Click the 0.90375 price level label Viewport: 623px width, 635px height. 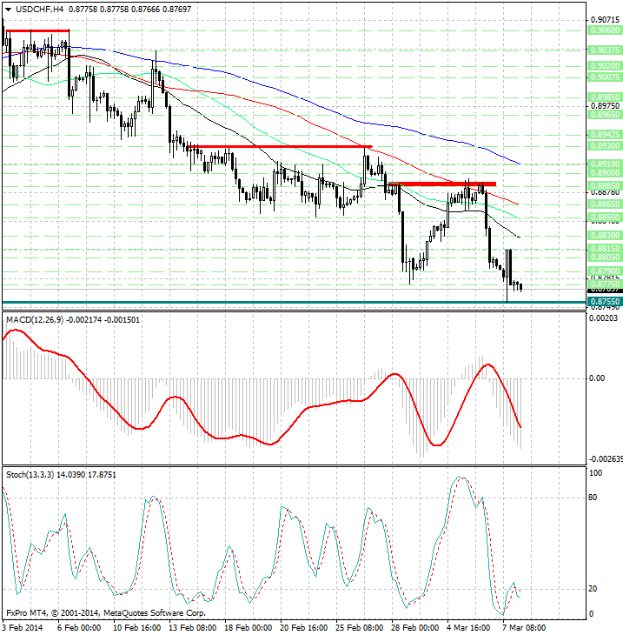pos(605,50)
